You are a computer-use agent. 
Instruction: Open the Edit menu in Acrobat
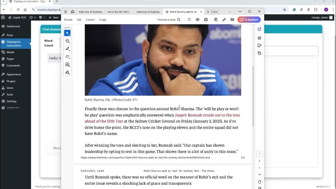click(x=79, y=20)
